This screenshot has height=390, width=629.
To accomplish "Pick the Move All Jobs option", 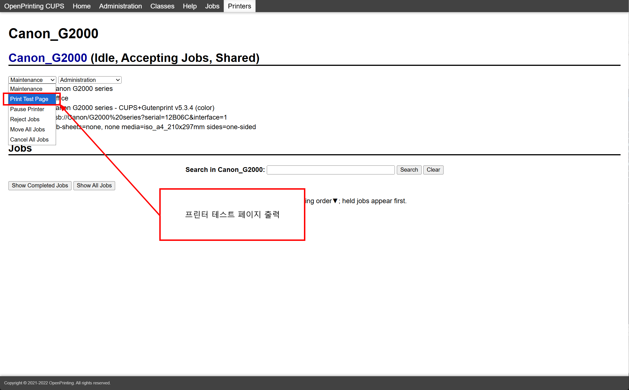I will pos(27,129).
